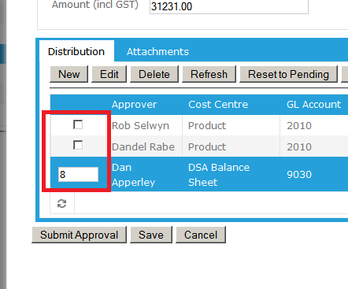Click the order field containing 8

pyautogui.click(x=78, y=174)
